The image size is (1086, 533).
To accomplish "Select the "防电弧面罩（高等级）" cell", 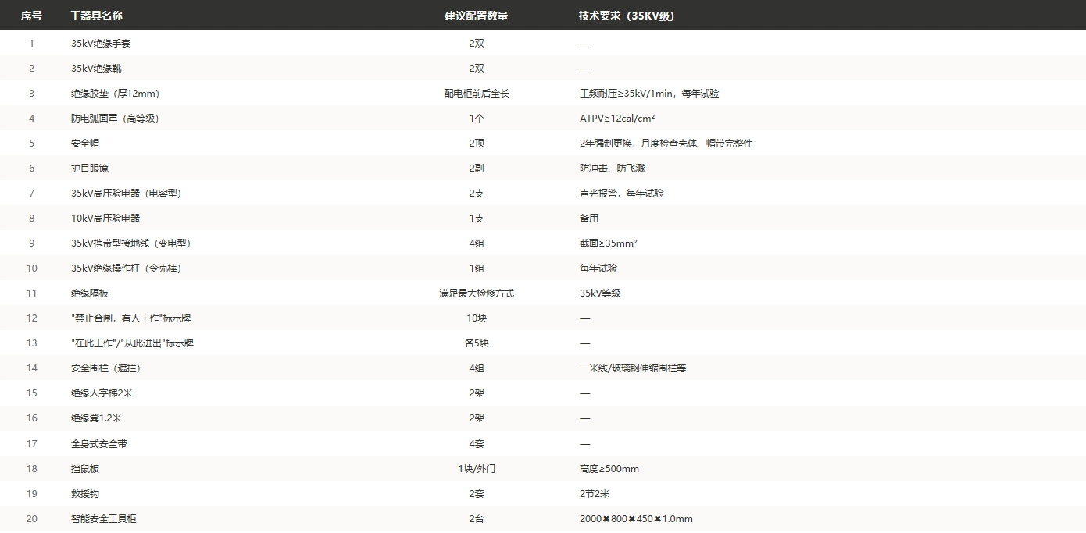I will (x=115, y=119).
